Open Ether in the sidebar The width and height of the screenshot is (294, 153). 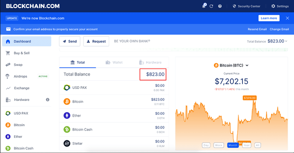tap(26, 136)
